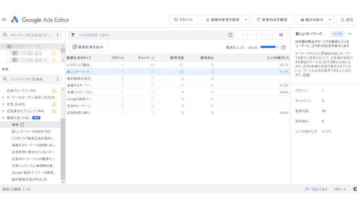Image resolution: width=357 pixels, height=201 pixels.
Task: Click the campaign search magnifier icon
Action: point(5,35)
